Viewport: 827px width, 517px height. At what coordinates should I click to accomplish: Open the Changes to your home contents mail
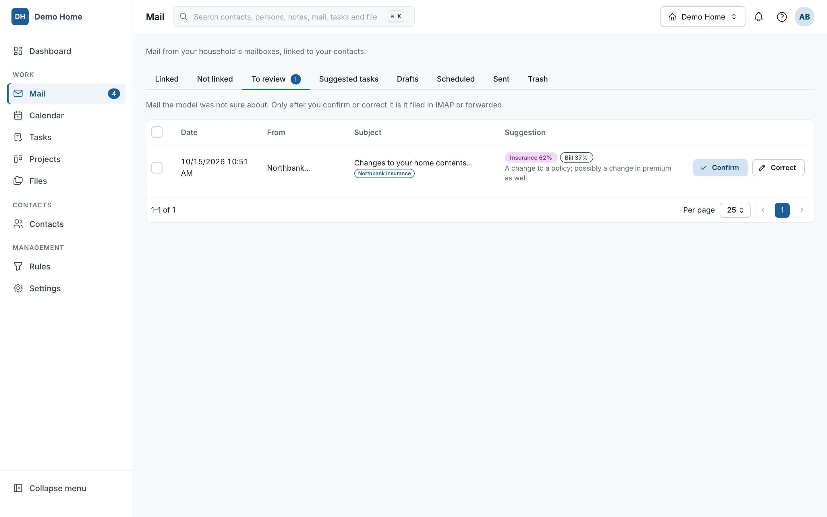[413, 163]
